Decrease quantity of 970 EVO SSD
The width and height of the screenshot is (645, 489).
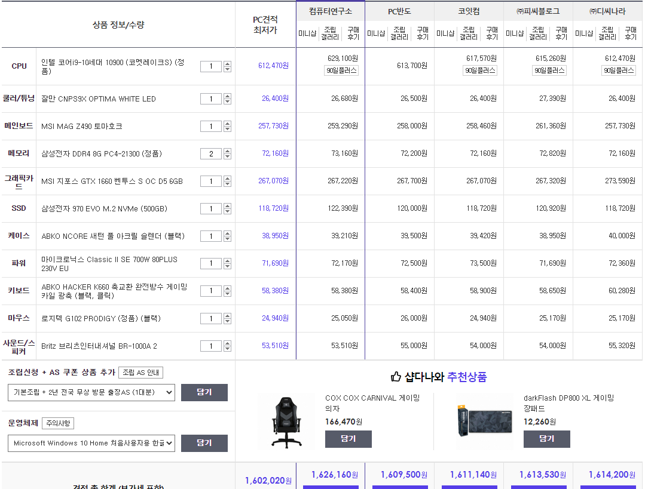click(x=228, y=211)
